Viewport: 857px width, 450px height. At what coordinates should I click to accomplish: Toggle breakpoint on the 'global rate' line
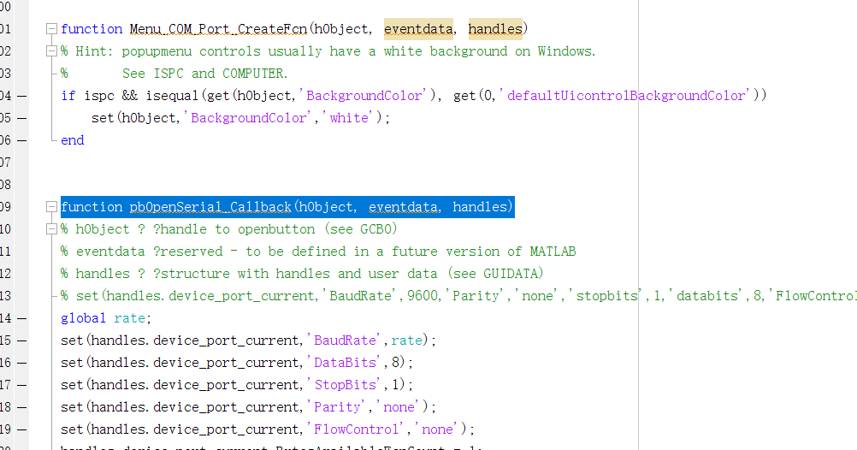point(22,318)
